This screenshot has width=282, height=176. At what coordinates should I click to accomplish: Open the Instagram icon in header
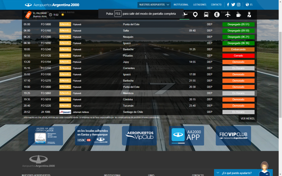[239, 5]
